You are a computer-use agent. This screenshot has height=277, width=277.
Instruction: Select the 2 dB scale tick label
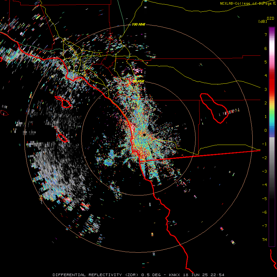[266, 103]
